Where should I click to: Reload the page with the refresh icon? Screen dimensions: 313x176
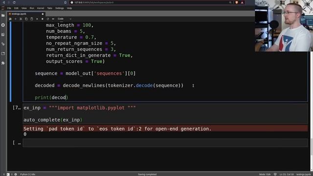(14, 2)
